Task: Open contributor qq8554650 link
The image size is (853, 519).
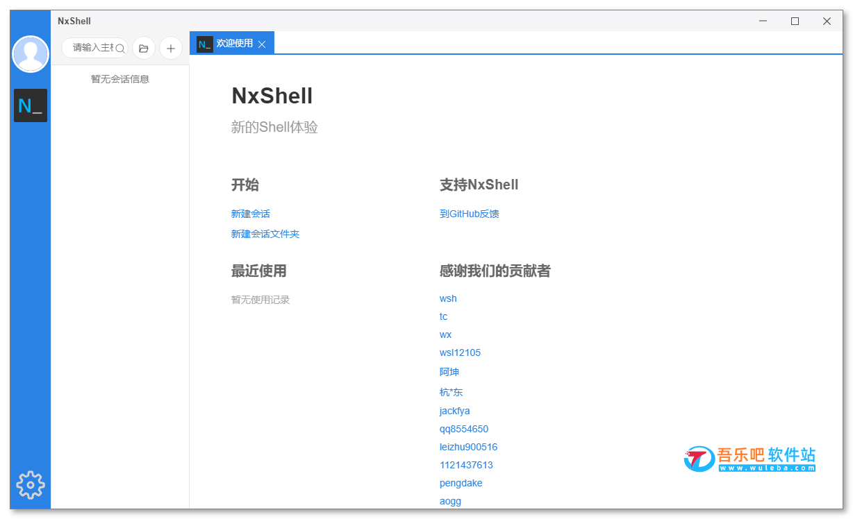Action: point(464,429)
